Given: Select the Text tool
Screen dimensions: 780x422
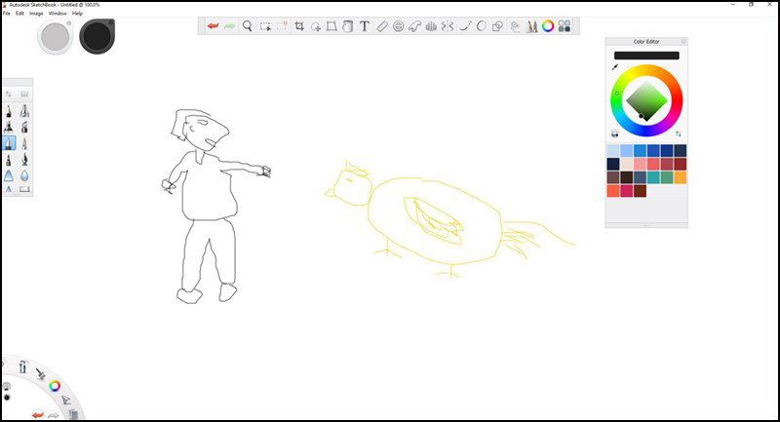Looking at the screenshot, I should (x=365, y=26).
